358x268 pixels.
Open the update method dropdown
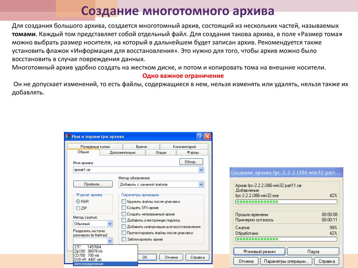(201, 184)
